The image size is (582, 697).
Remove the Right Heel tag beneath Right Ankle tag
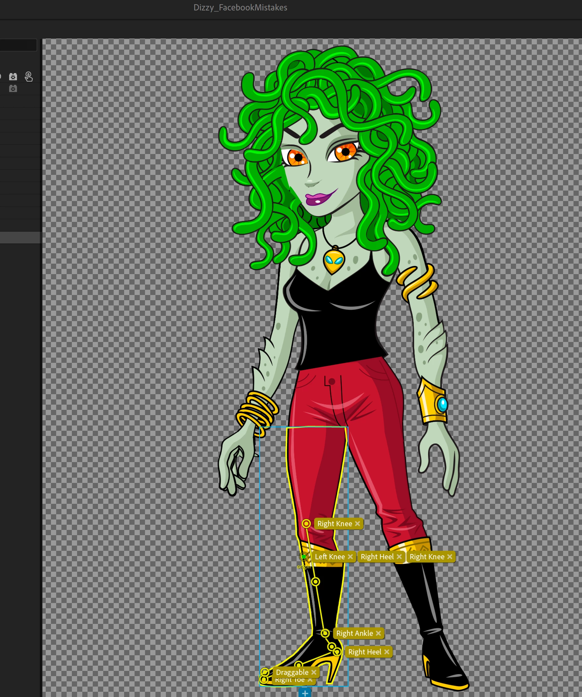click(x=387, y=652)
